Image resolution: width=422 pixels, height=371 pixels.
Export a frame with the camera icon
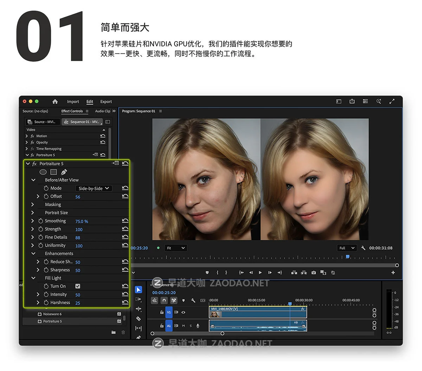pos(314,273)
